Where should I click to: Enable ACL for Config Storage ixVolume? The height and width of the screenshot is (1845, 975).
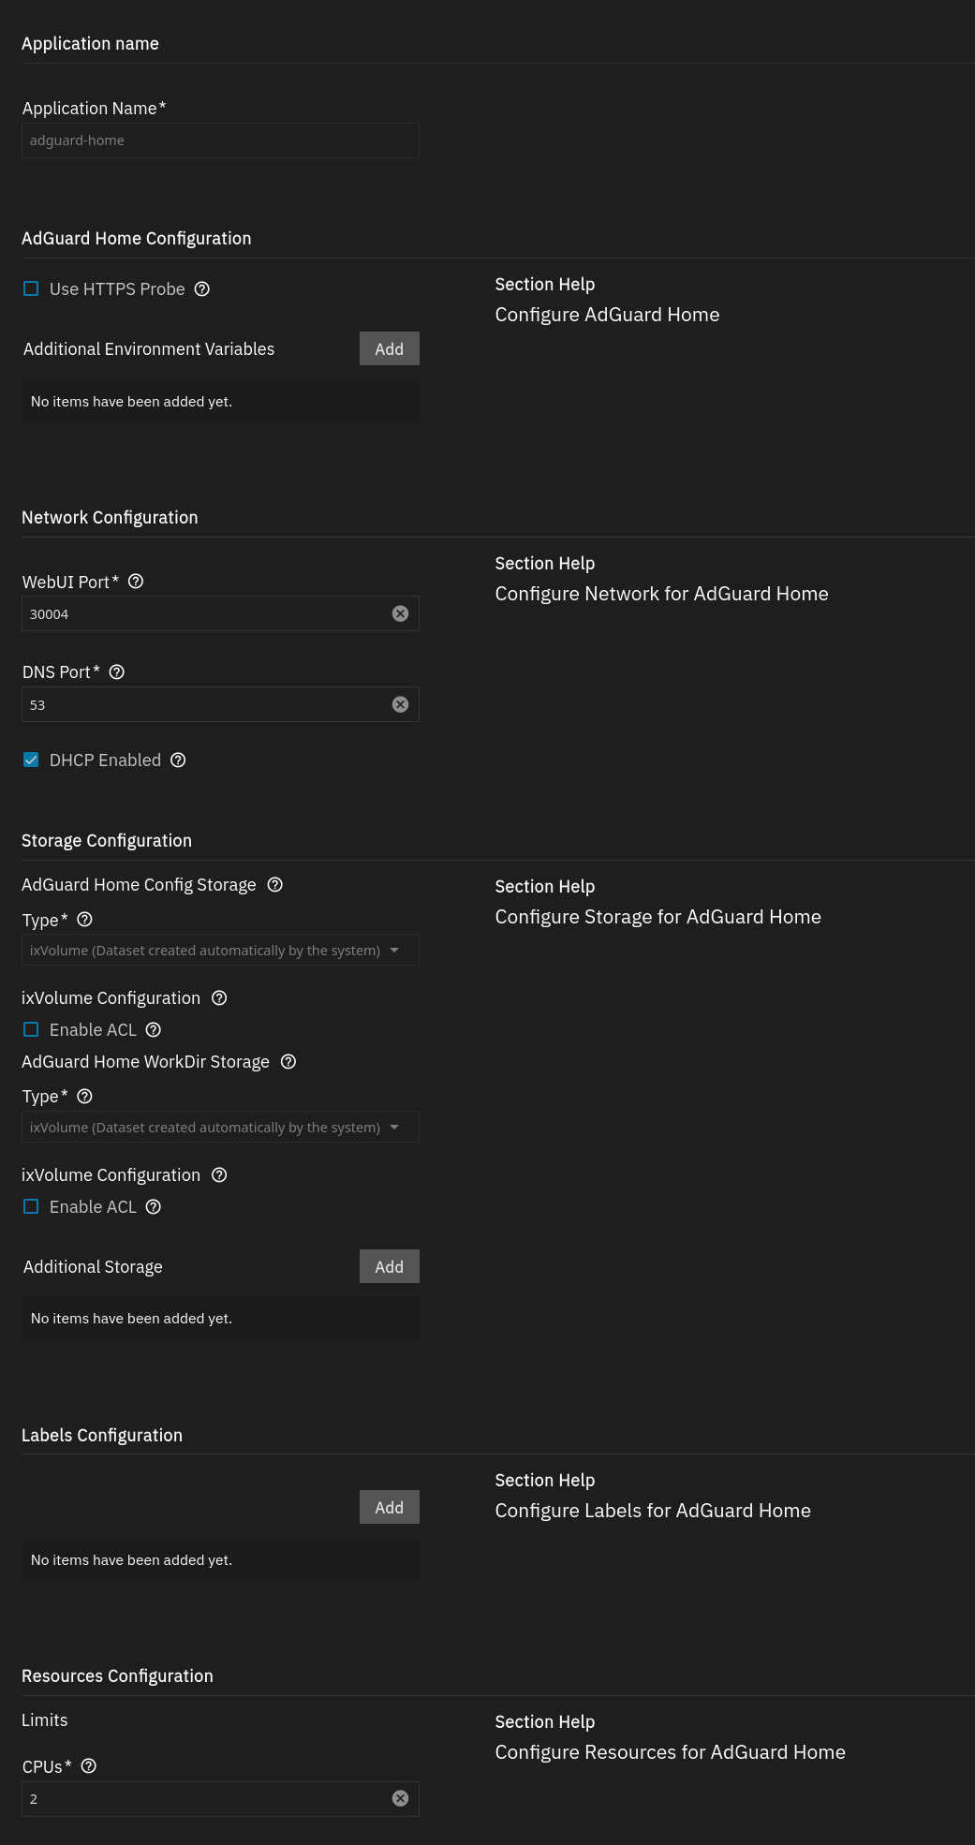31,1030
